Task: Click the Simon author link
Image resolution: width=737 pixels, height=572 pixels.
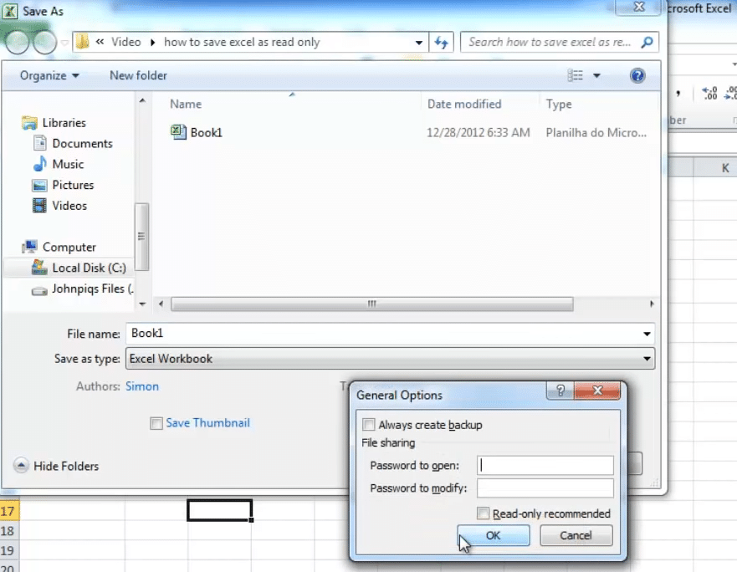Action: coord(142,387)
